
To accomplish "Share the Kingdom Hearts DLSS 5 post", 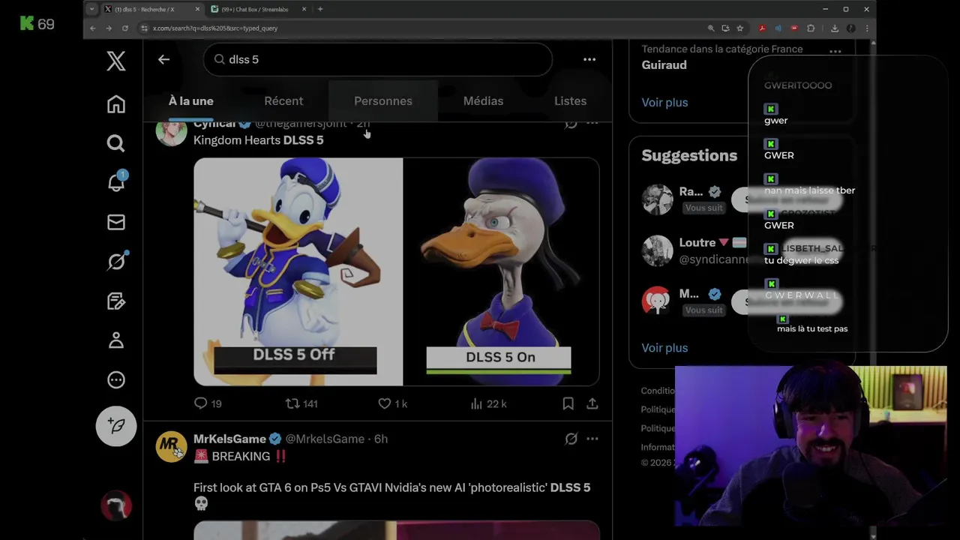I will point(592,403).
